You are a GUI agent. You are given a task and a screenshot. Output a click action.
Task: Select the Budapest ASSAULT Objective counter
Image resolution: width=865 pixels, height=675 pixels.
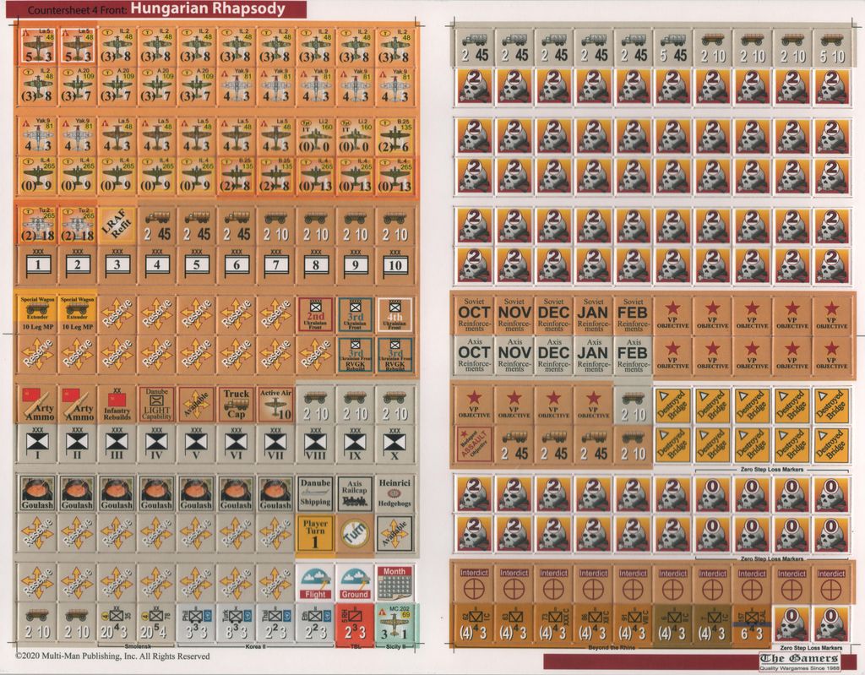pos(475,444)
